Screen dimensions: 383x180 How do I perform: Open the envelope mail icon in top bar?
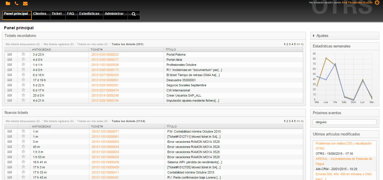click(x=25, y=3)
